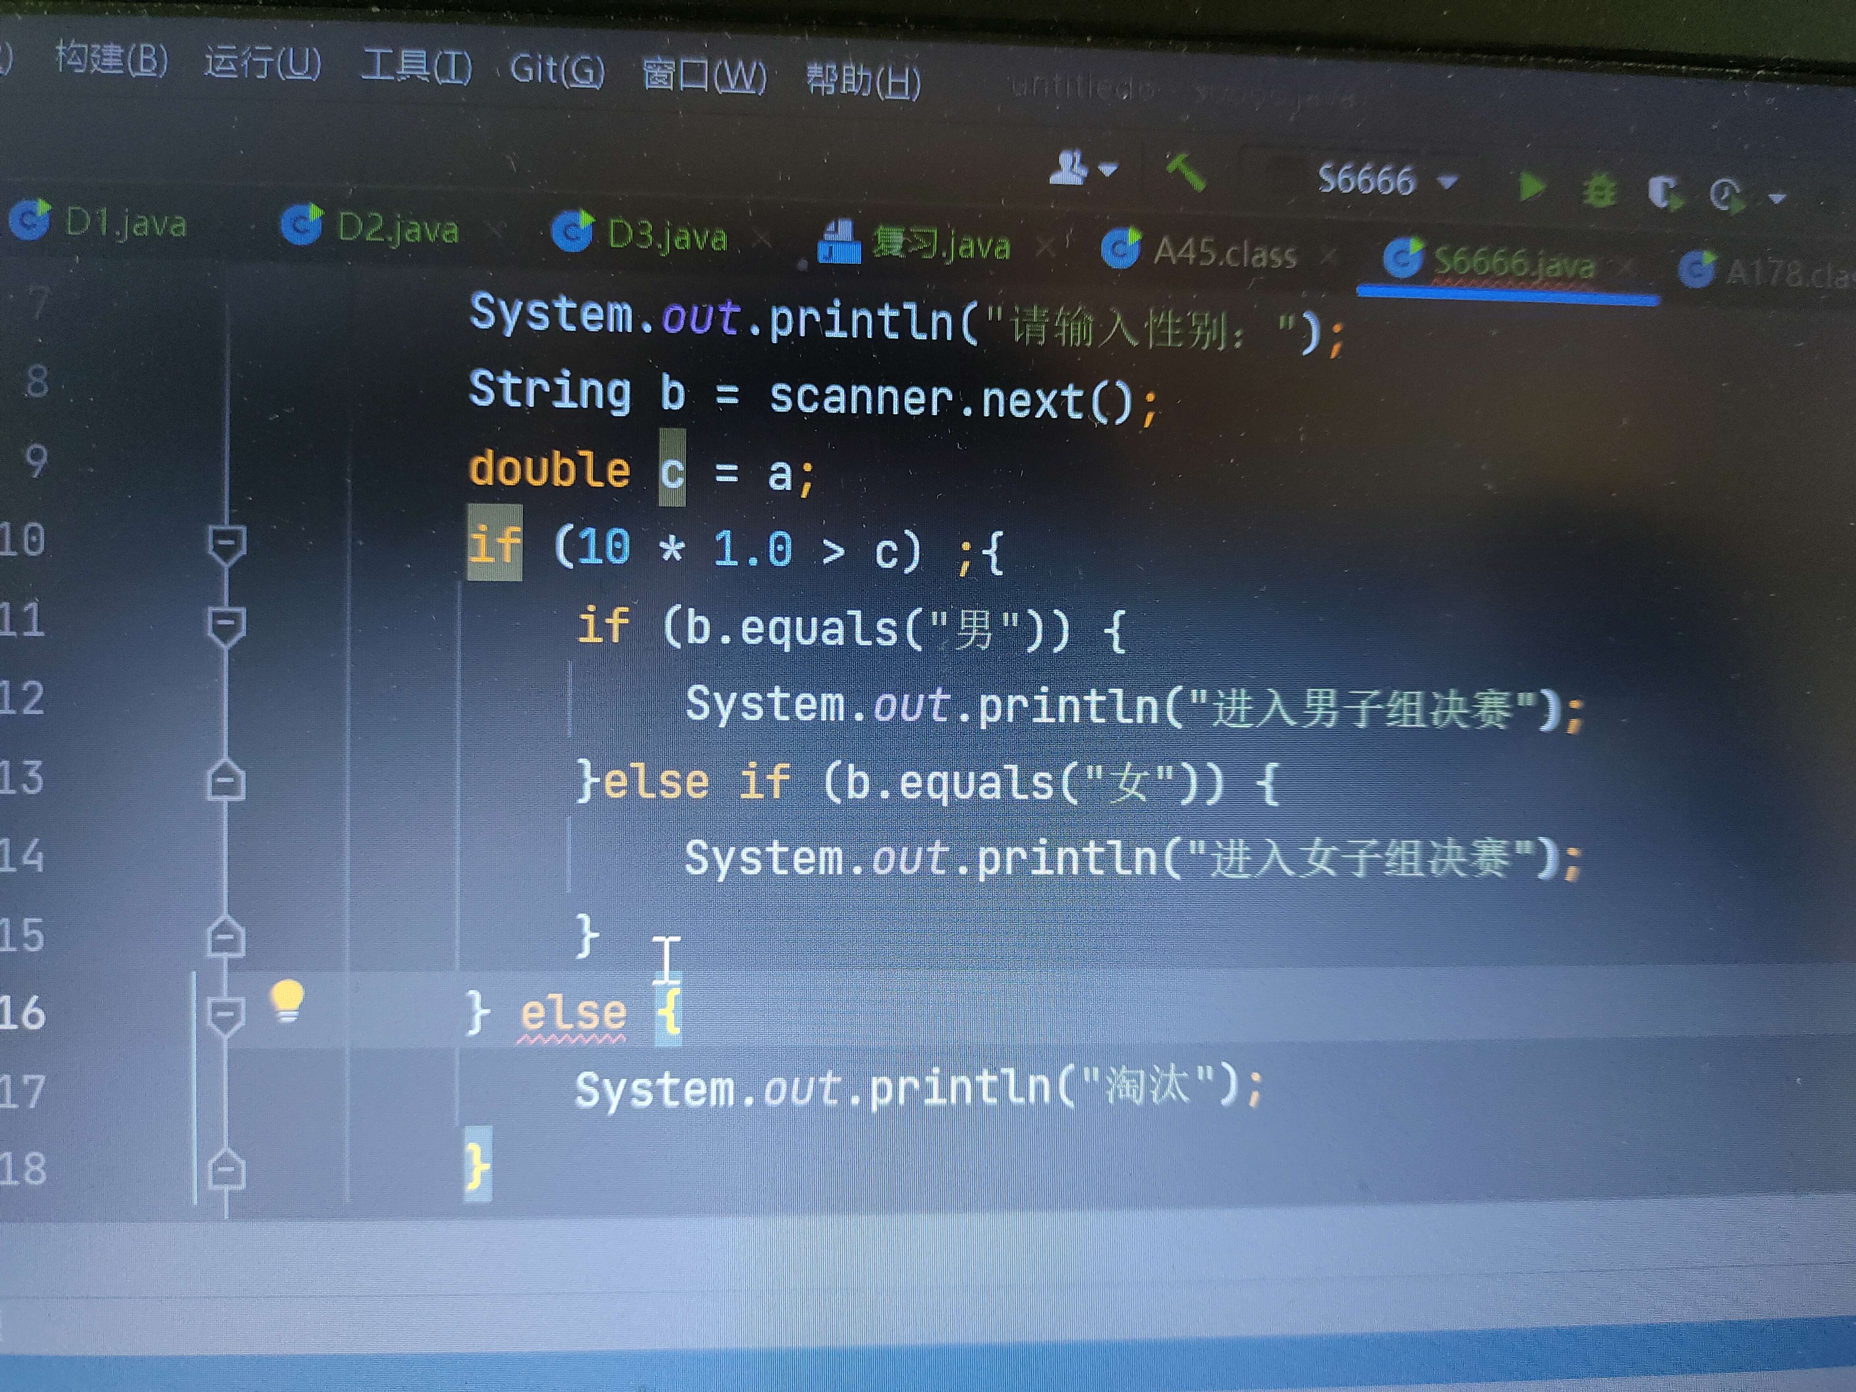Collapse the else block at line 16

point(226,1015)
